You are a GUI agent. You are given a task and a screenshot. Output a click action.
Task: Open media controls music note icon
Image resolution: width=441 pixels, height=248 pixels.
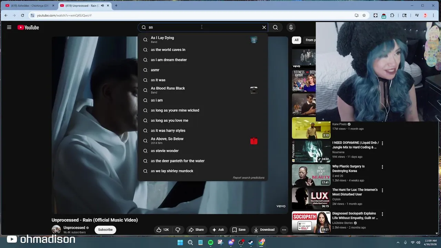[417, 15]
